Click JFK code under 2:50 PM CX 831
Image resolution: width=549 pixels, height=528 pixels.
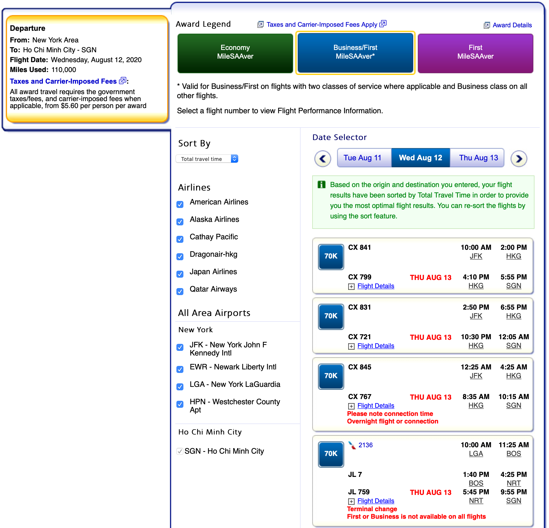(x=476, y=316)
